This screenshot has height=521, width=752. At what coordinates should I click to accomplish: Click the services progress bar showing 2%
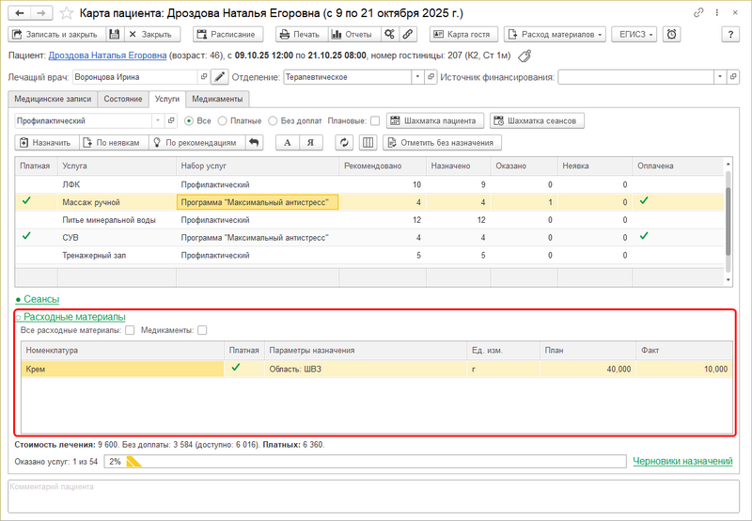coord(365,461)
